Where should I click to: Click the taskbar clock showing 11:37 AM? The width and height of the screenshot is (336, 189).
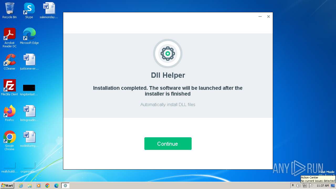323,186
